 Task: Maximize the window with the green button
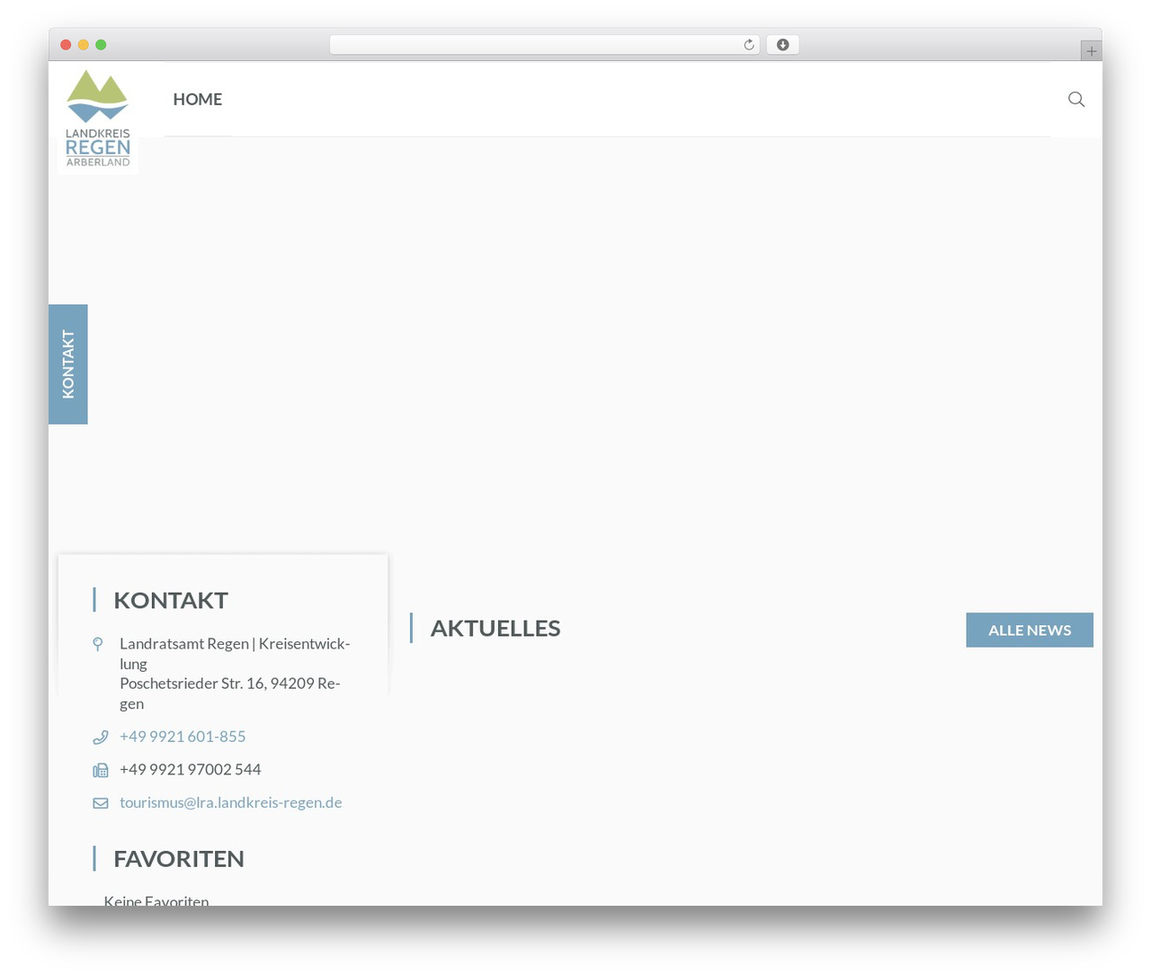(x=101, y=45)
